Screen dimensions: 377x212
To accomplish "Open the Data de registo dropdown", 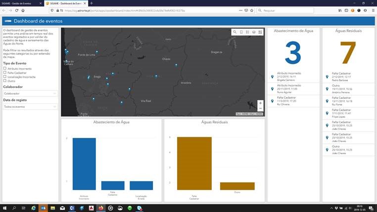I will click(30, 106).
